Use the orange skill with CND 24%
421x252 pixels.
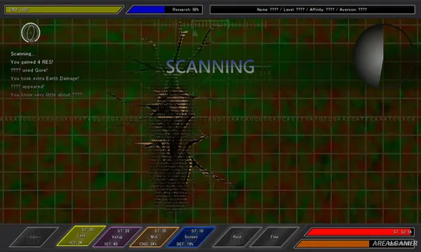(154, 237)
